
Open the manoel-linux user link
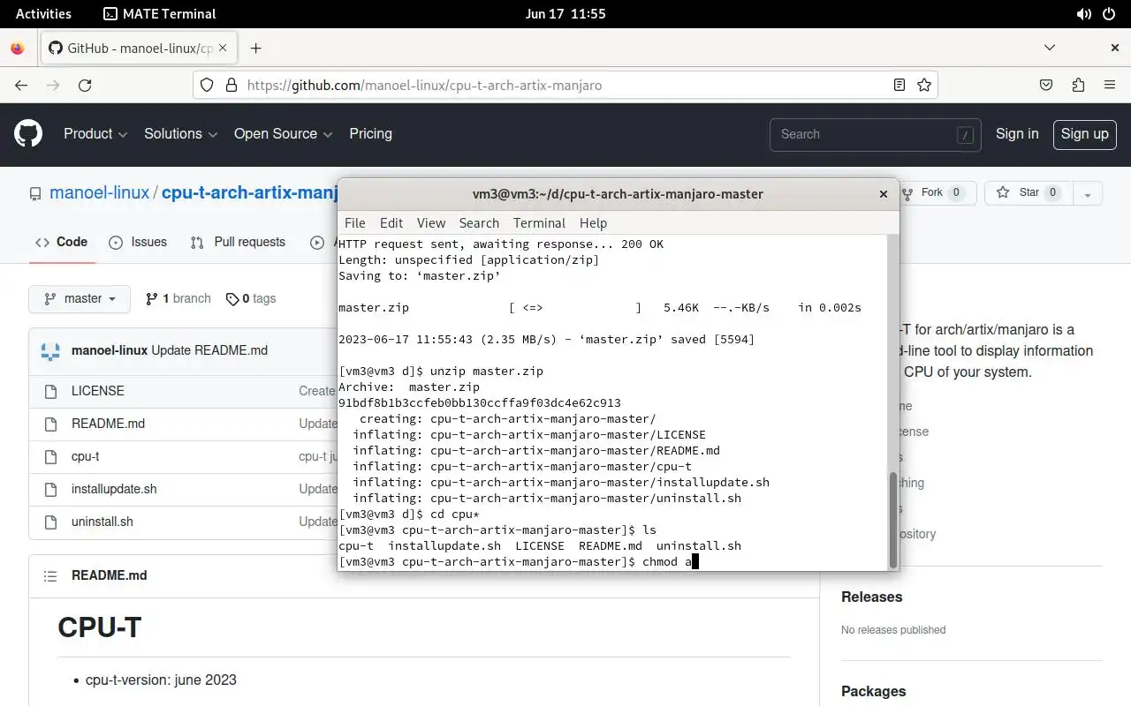click(x=99, y=192)
